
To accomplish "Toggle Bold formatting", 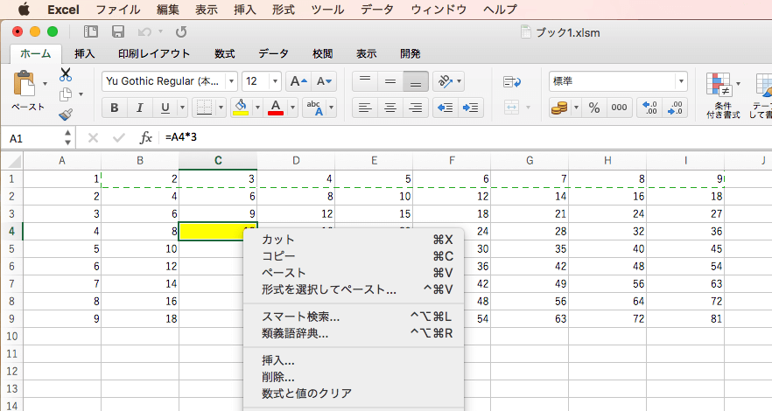I will click(x=114, y=108).
